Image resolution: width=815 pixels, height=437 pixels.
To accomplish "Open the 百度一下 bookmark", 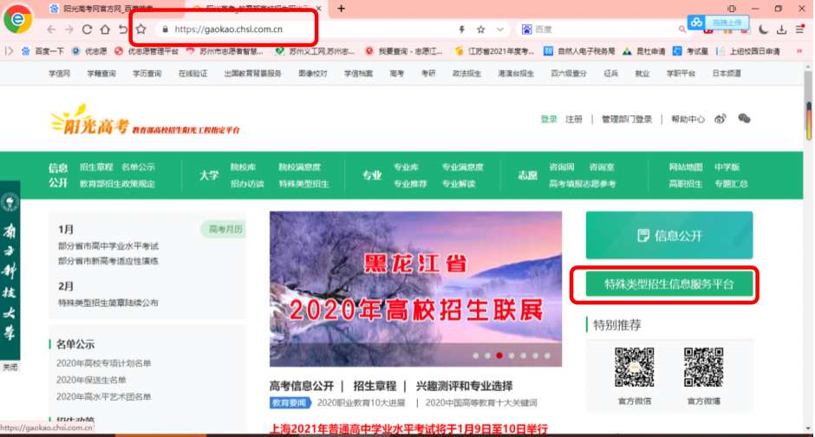I will (x=42, y=51).
